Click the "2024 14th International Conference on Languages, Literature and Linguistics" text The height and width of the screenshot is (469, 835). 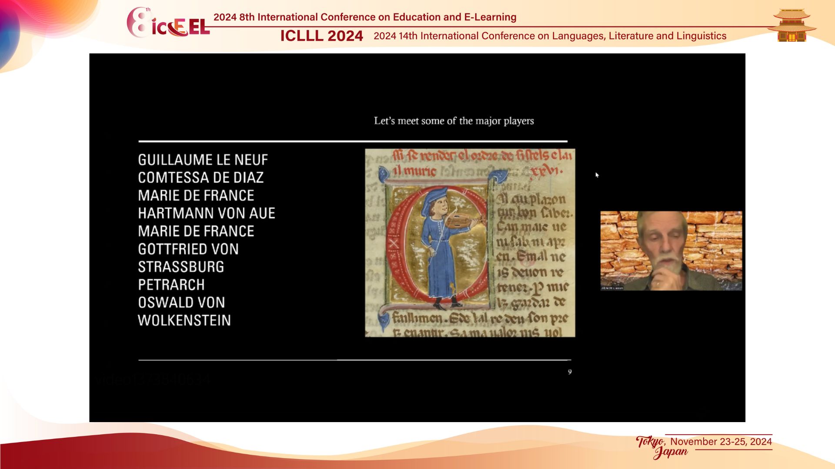pos(550,36)
